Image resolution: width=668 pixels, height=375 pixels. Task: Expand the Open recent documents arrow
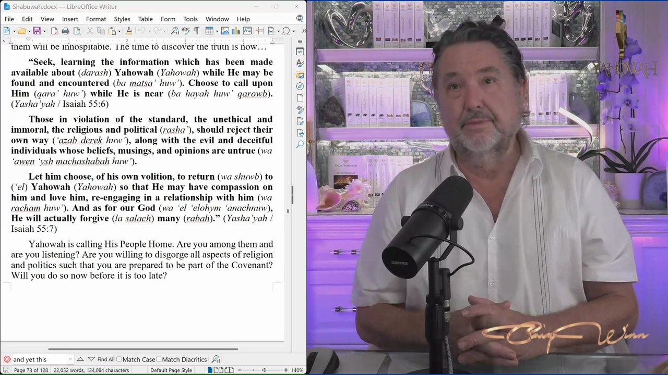[x=29, y=31]
